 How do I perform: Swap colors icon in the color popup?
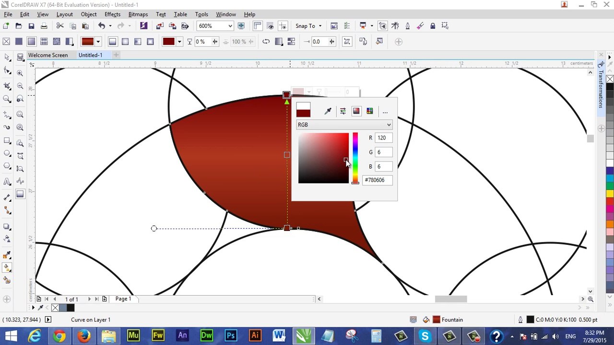(342, 111)
